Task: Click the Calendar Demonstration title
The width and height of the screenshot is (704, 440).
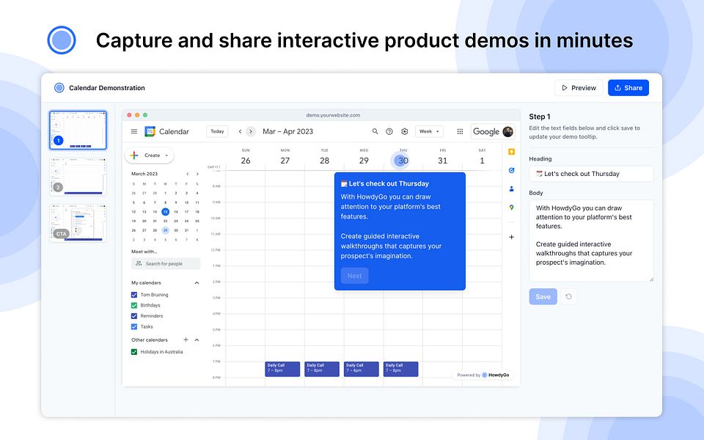Action: 107,88
